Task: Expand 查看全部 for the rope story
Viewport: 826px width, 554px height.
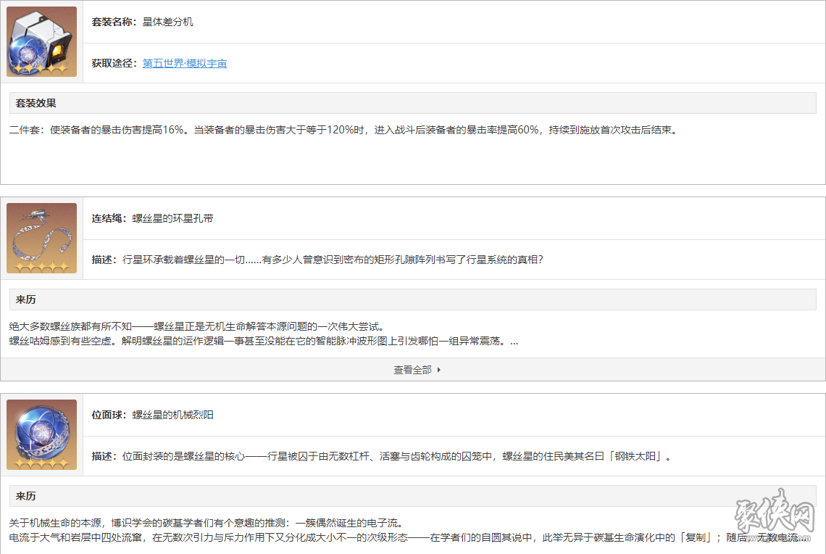Action: [413, 370]
